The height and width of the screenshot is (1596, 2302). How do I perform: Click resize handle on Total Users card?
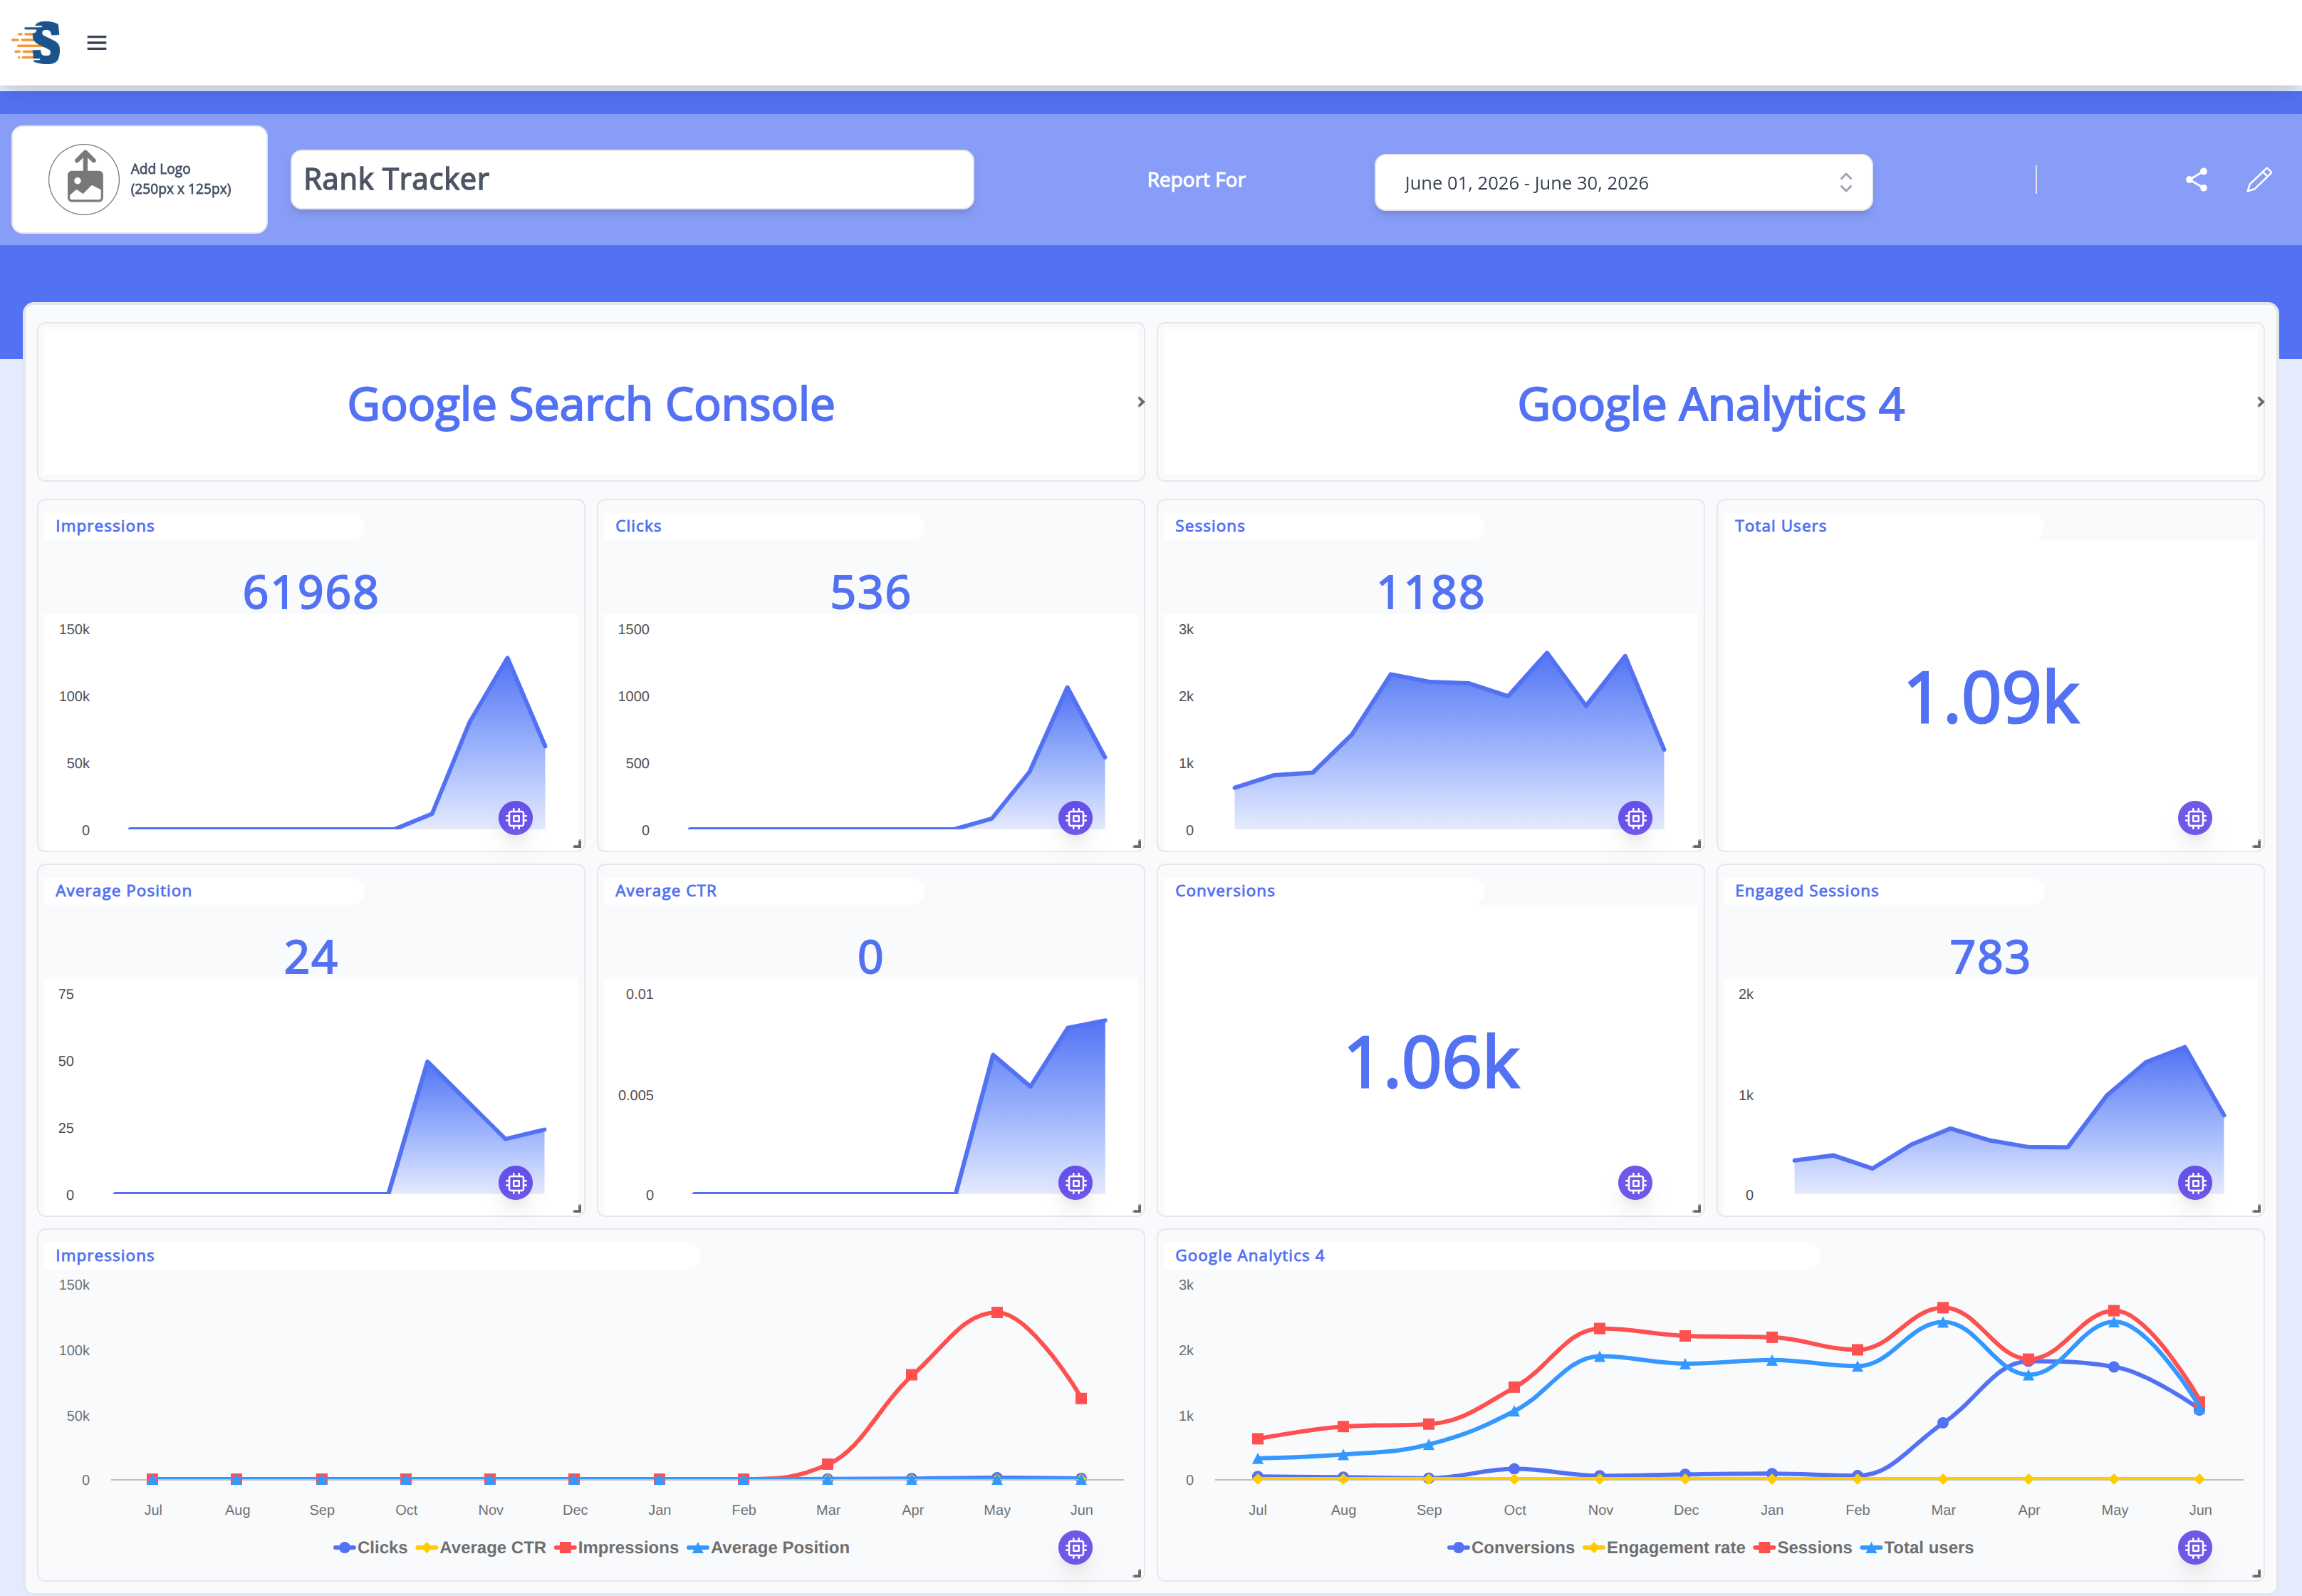point(2257,844)
